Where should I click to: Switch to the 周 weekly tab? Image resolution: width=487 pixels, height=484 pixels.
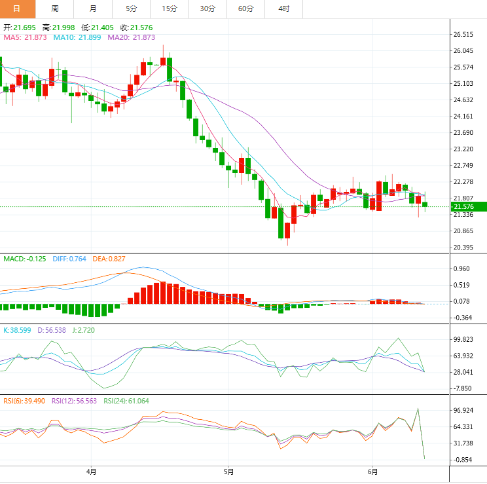pos(55,9)
